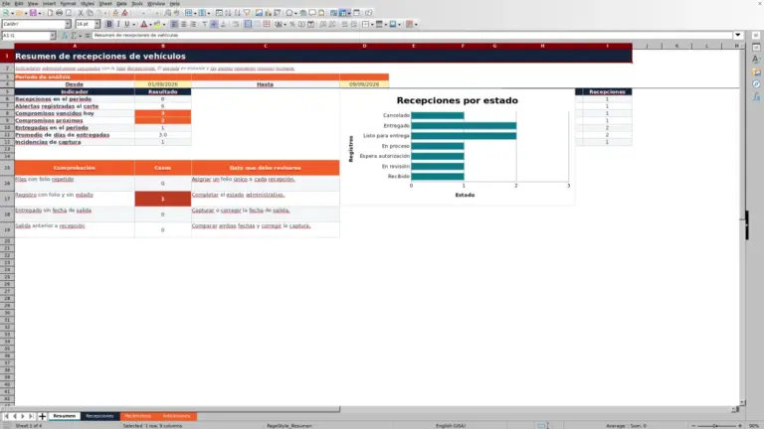Open the Tools menu

tap(137, 3)
